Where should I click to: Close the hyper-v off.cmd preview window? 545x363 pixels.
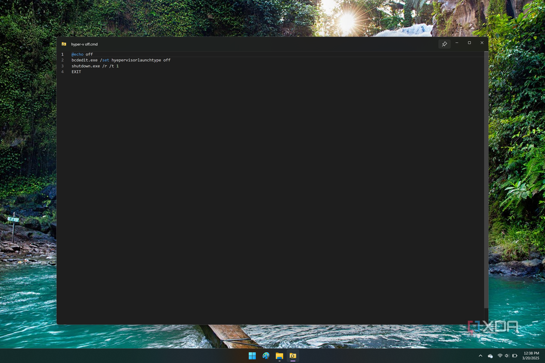482,43
